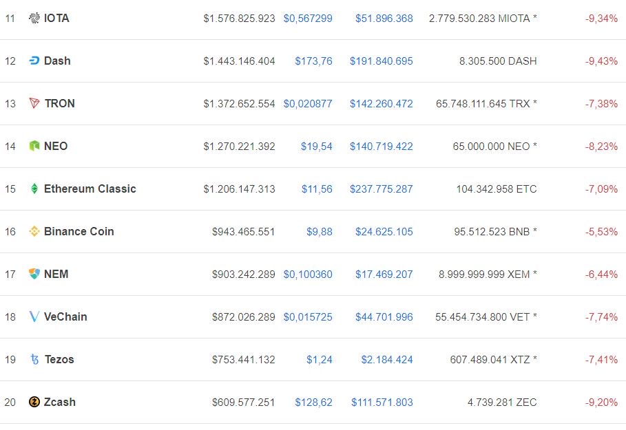This screenshot has height=430, width=626.
Task: Open the Binance Coin name link
Action: coord(79,232)
